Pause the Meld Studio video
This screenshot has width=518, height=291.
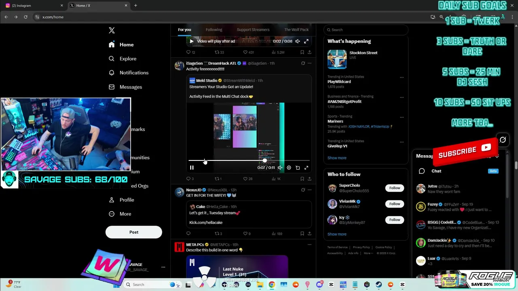pyautogui.click(x=192, y=168)
